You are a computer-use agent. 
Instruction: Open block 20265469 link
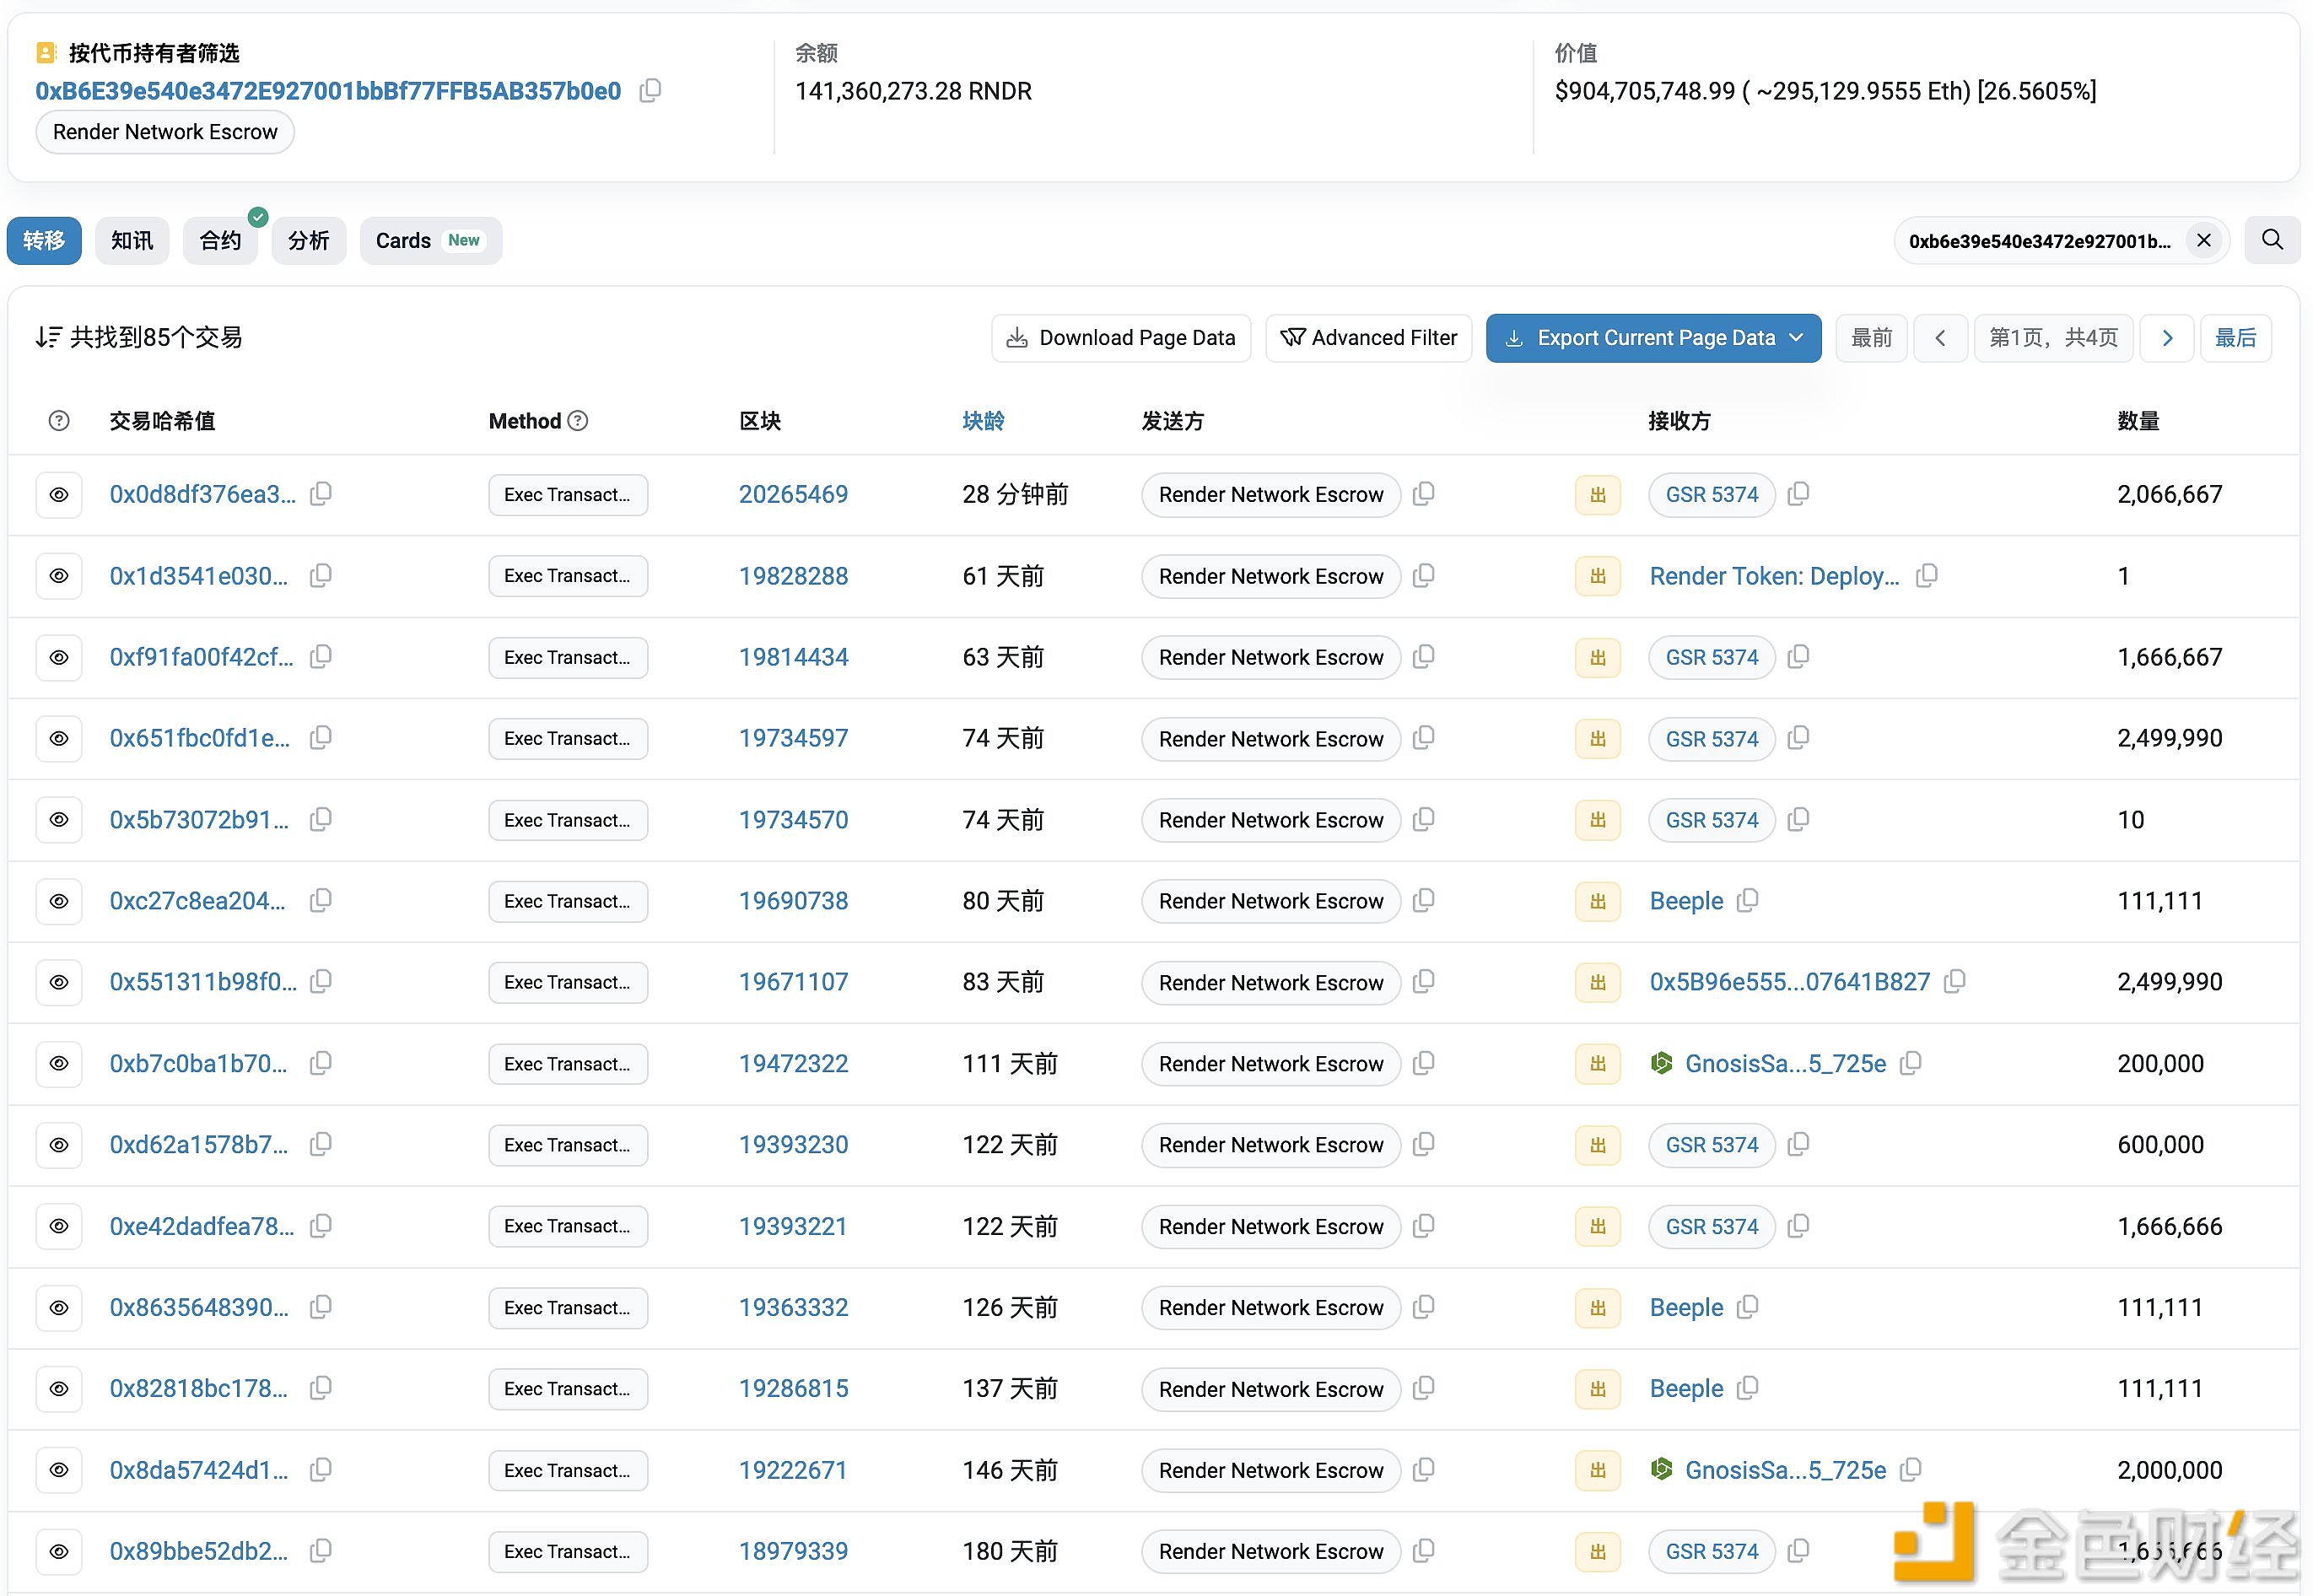[793, 494]
